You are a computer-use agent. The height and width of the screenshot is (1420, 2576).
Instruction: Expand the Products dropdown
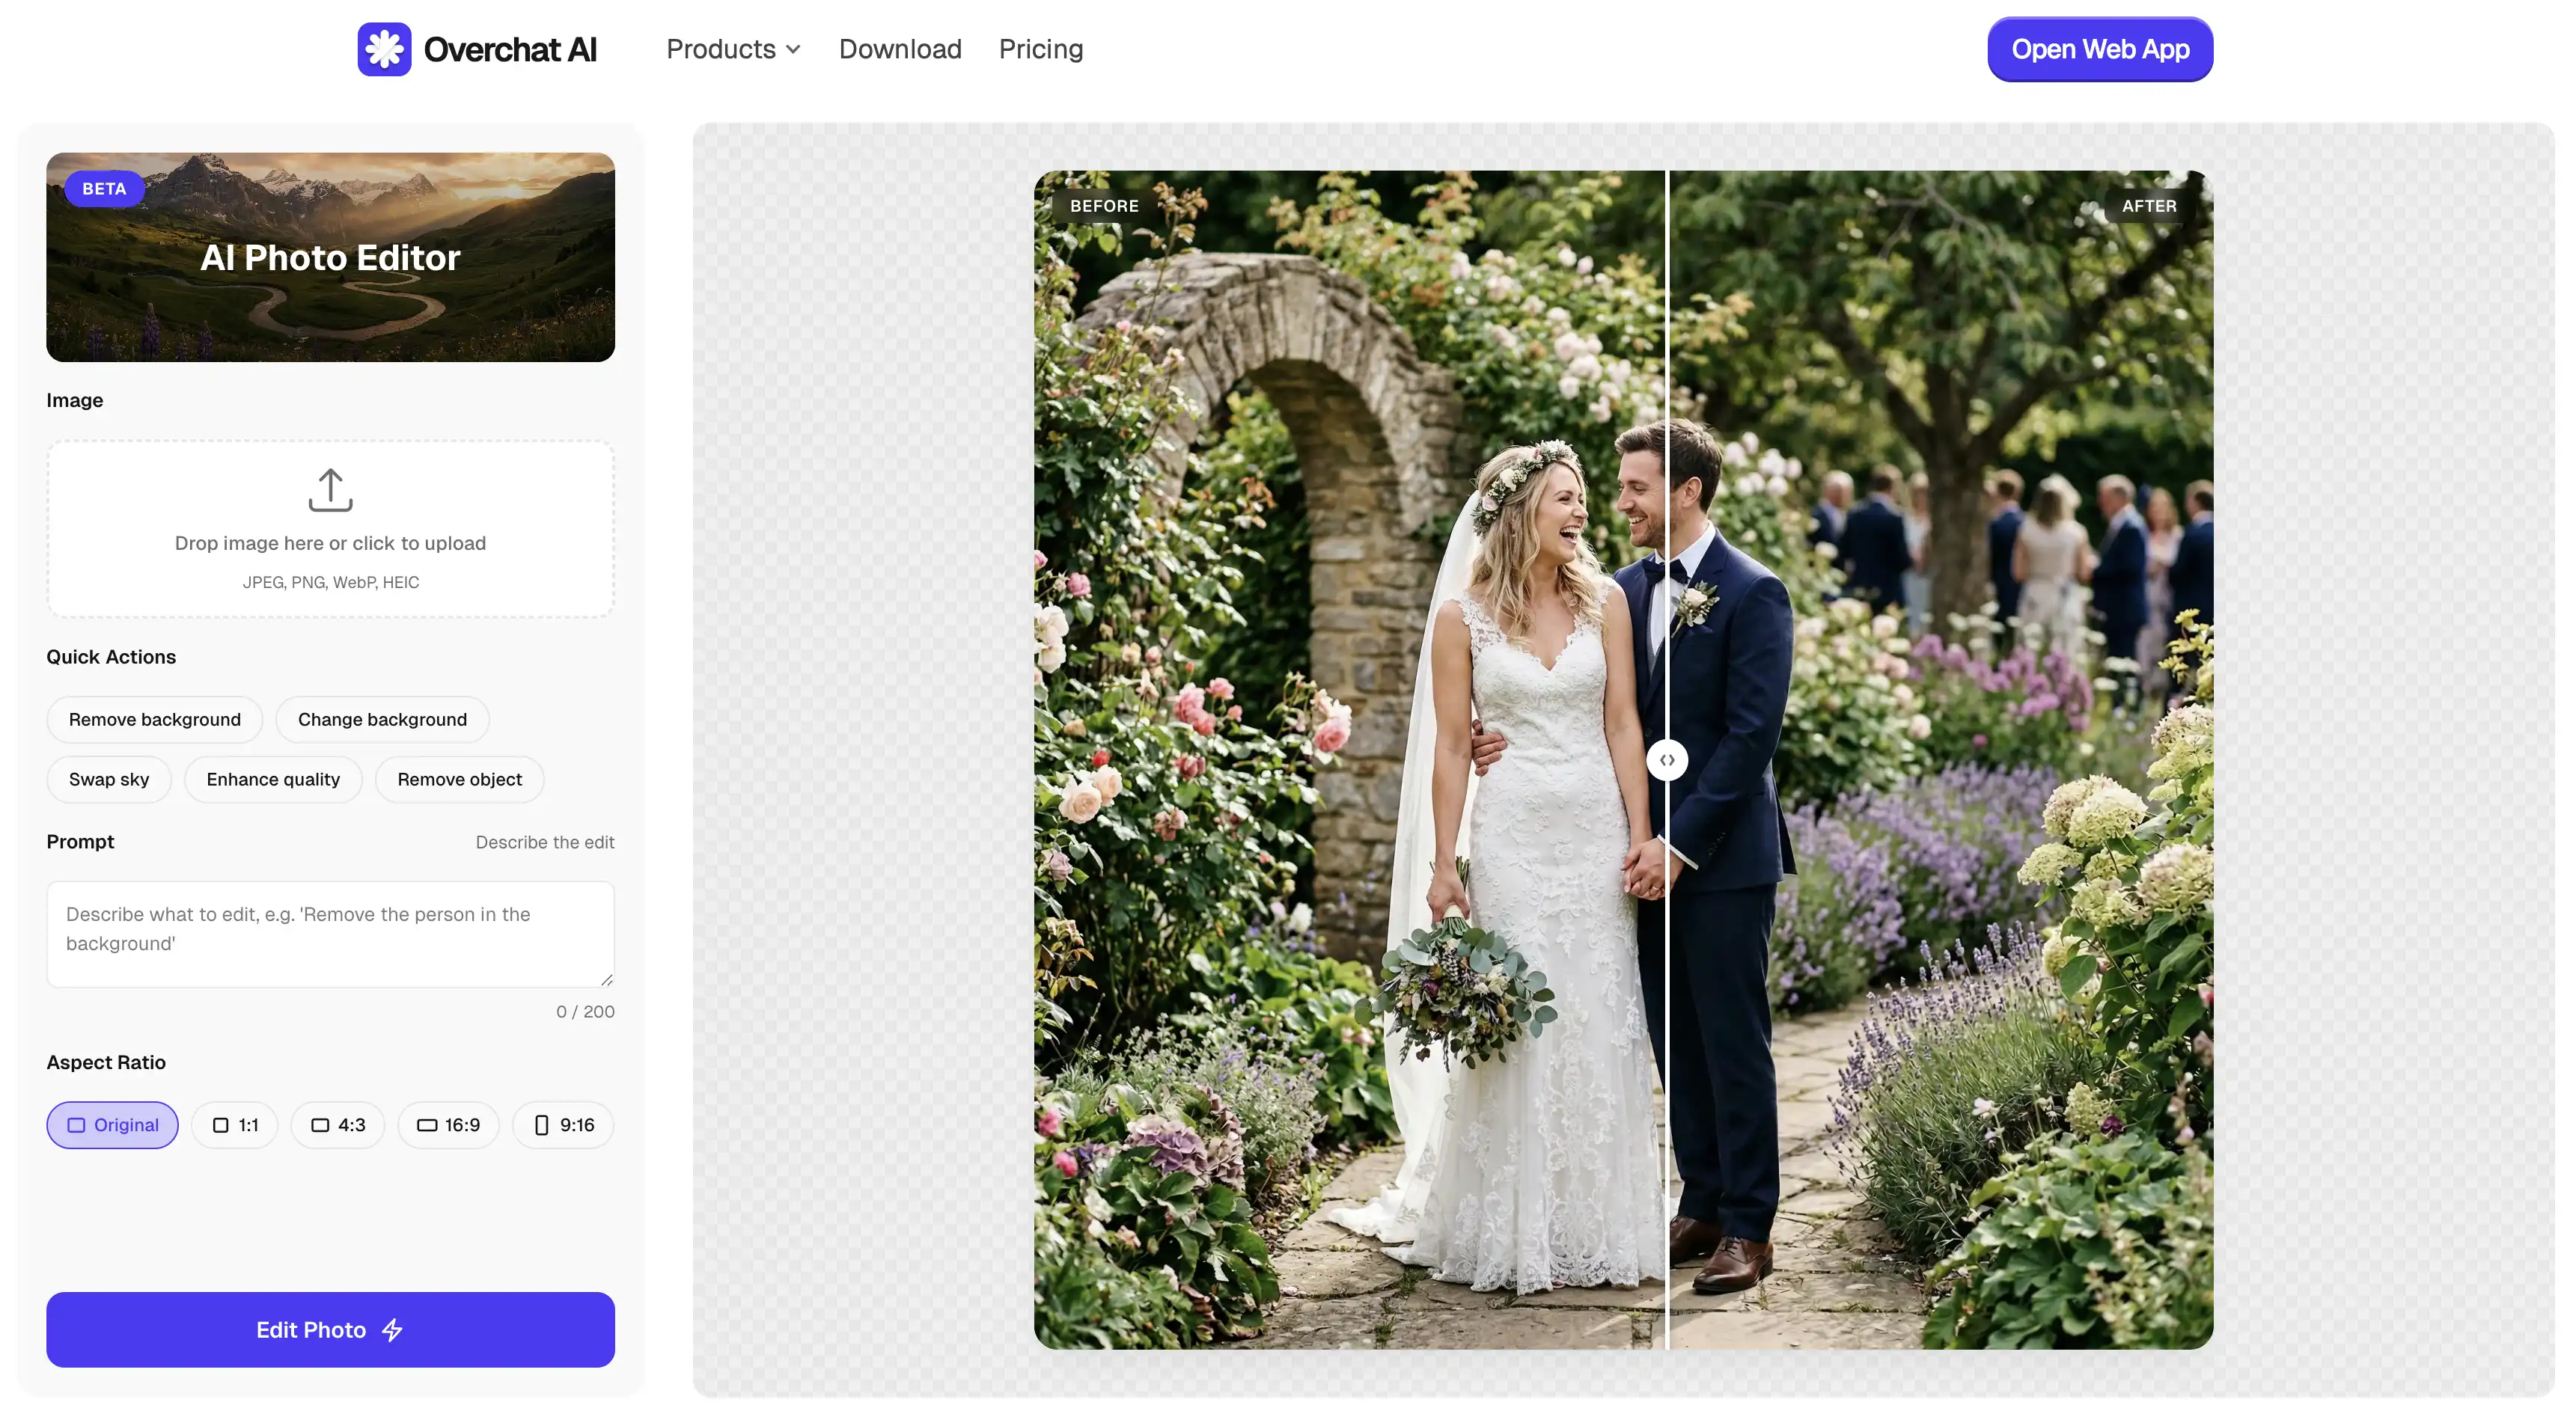click(x=733, y=49)
